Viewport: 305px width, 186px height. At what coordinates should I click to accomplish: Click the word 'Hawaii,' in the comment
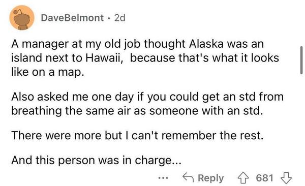click(x=104, y=58)
